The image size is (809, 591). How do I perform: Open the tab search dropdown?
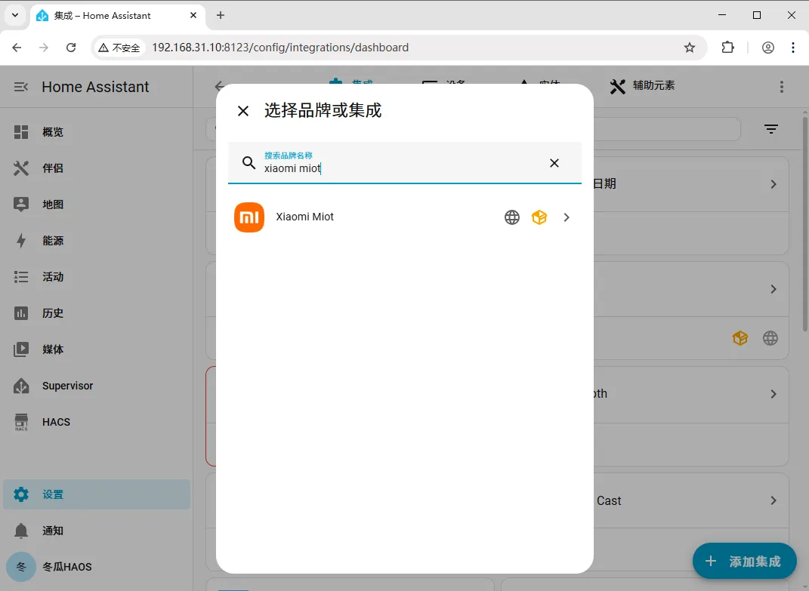(x=15, y=15)
